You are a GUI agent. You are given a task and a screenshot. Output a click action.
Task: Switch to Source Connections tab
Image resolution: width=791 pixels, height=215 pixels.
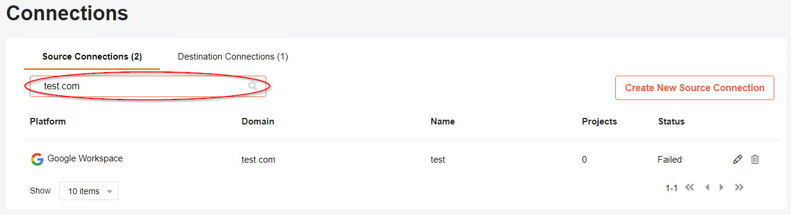tap(92, 57)
